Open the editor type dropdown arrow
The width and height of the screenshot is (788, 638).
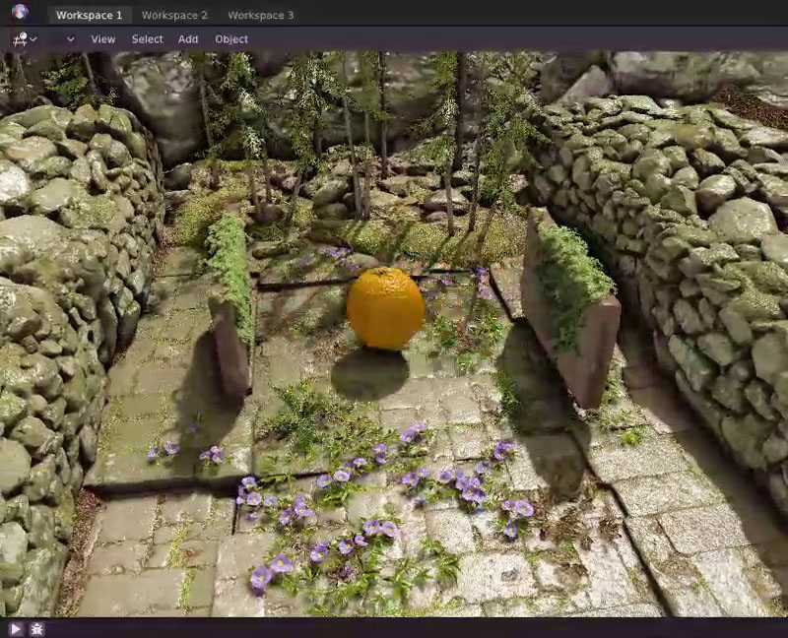coord(33,39)
